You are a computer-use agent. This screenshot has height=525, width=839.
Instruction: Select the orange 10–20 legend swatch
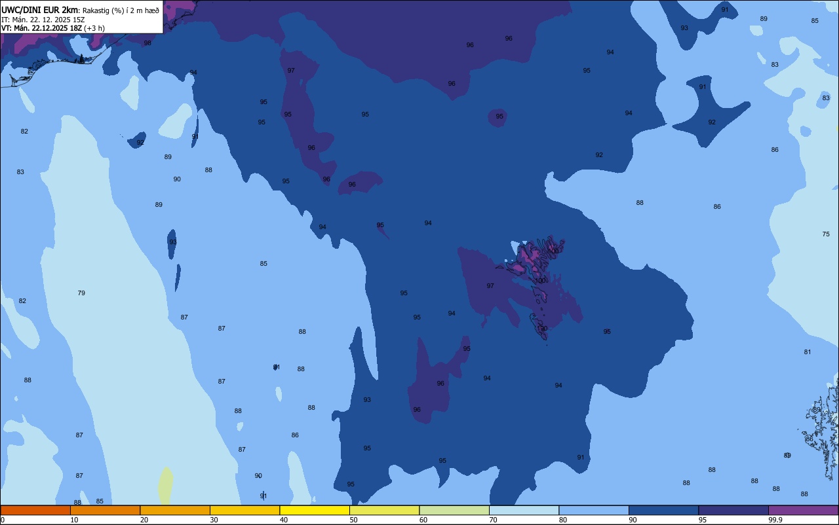coord(105,510)
